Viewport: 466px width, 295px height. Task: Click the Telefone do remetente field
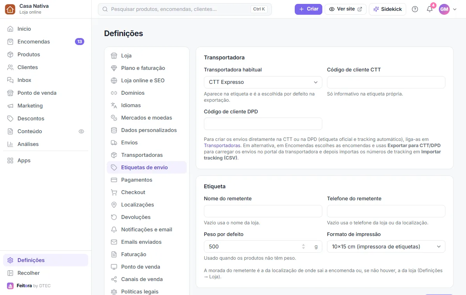pos(386,211)
